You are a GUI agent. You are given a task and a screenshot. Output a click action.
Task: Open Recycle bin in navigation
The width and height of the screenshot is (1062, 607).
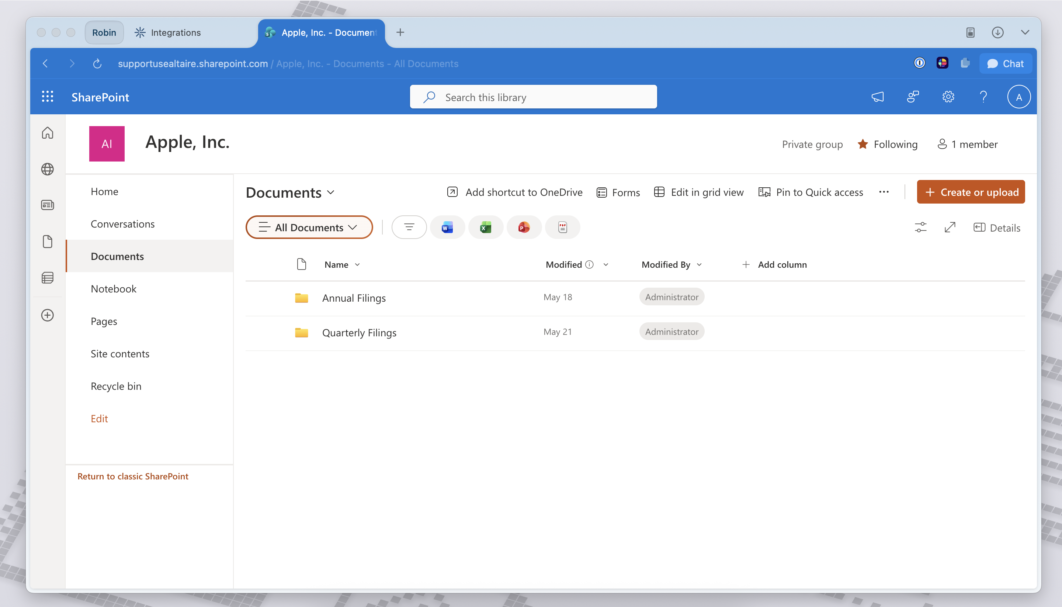(116, 386)
